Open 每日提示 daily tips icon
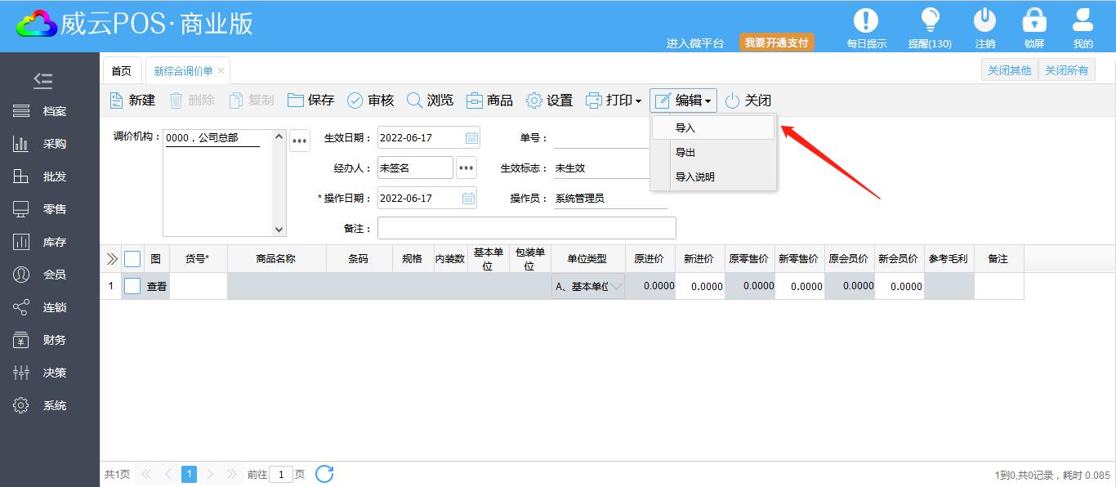The width and height of the screenshot is (1116, 487). click(x=866, y=20)
